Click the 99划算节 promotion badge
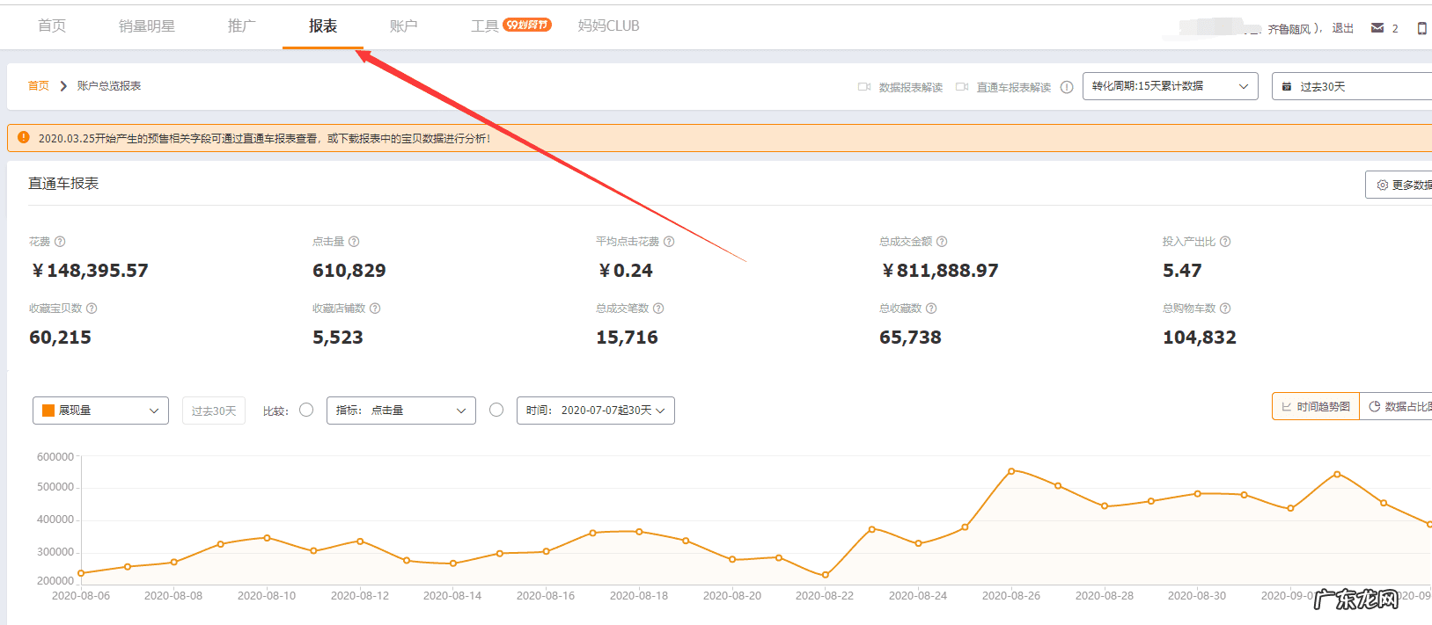This screenshot has width=1432, height=625. [x=527, y=25]
